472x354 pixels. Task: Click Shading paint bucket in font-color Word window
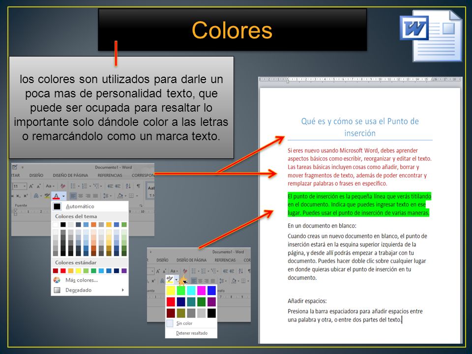(x=120, y=196)
